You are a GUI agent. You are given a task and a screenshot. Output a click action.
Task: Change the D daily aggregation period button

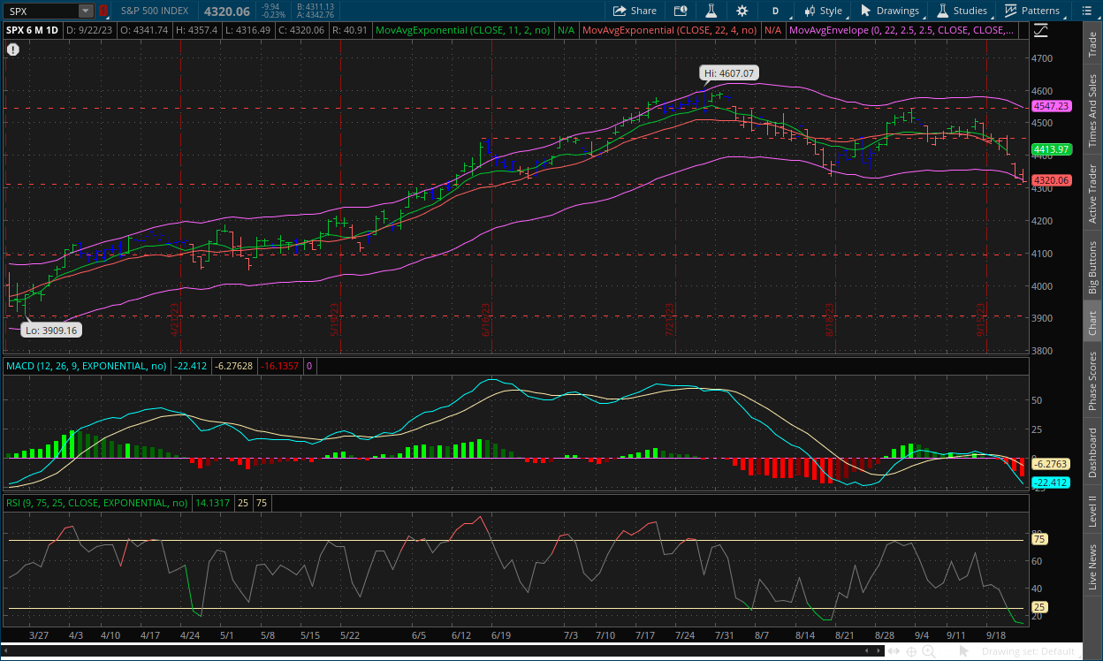click(x=775, y=11)
